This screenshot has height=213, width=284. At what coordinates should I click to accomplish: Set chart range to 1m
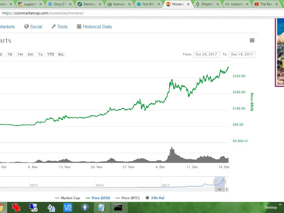tap(20, 54)
